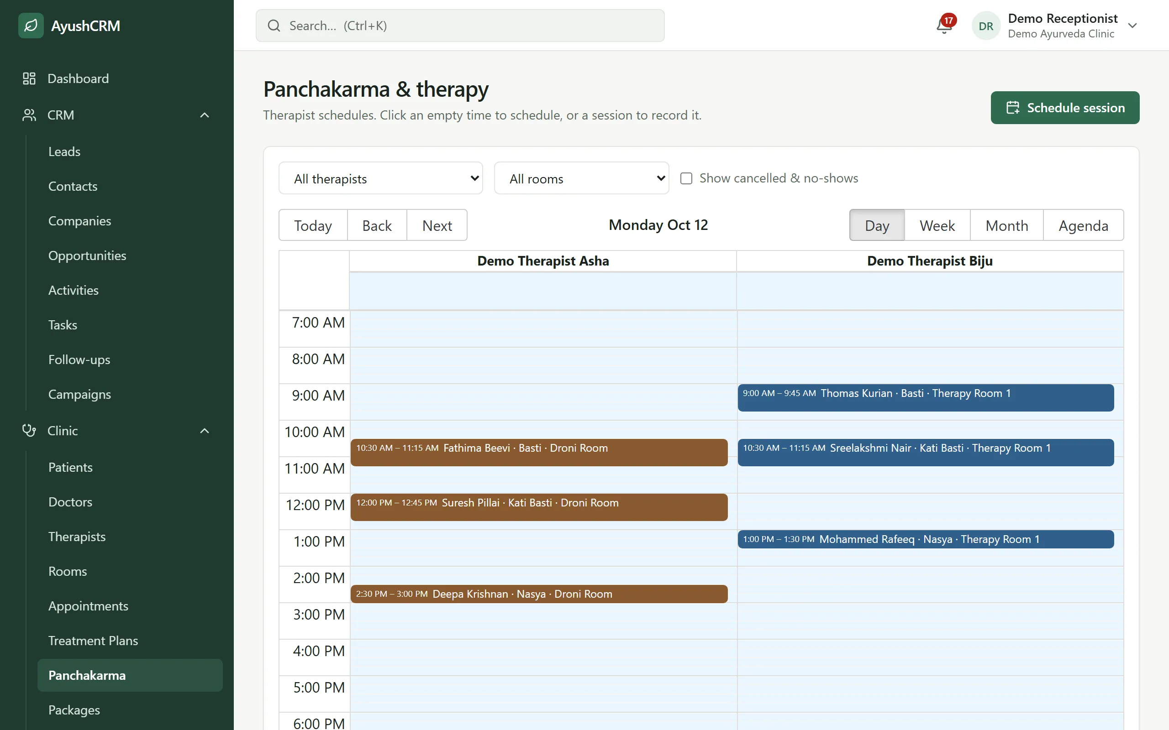This screenshot has height=730, width=1169.
Task: Collapse the CRM section chevron
Action: [x=204, y=115]
